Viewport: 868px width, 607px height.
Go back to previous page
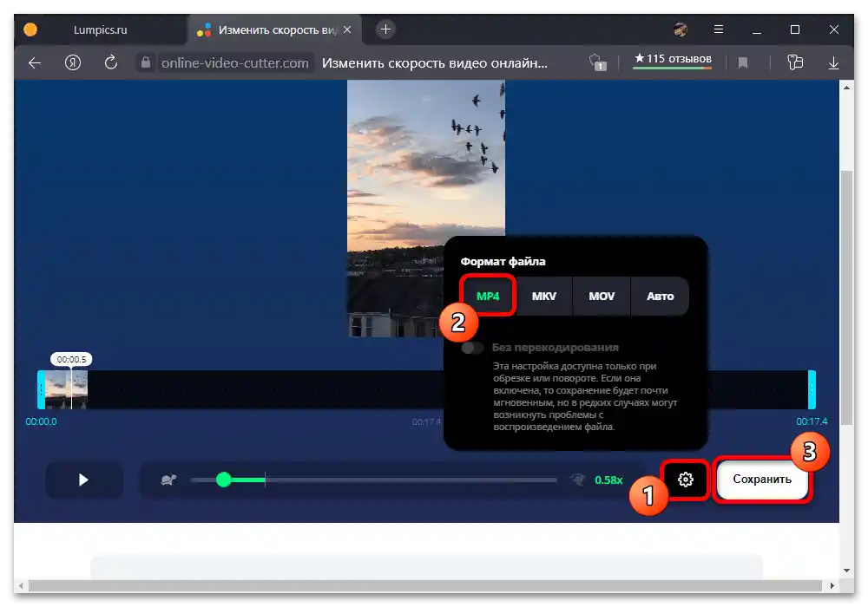pyautogui.click(x=35, y=63)
